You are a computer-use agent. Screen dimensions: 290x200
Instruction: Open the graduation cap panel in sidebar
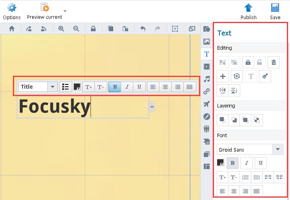click(x=207, y=141)
